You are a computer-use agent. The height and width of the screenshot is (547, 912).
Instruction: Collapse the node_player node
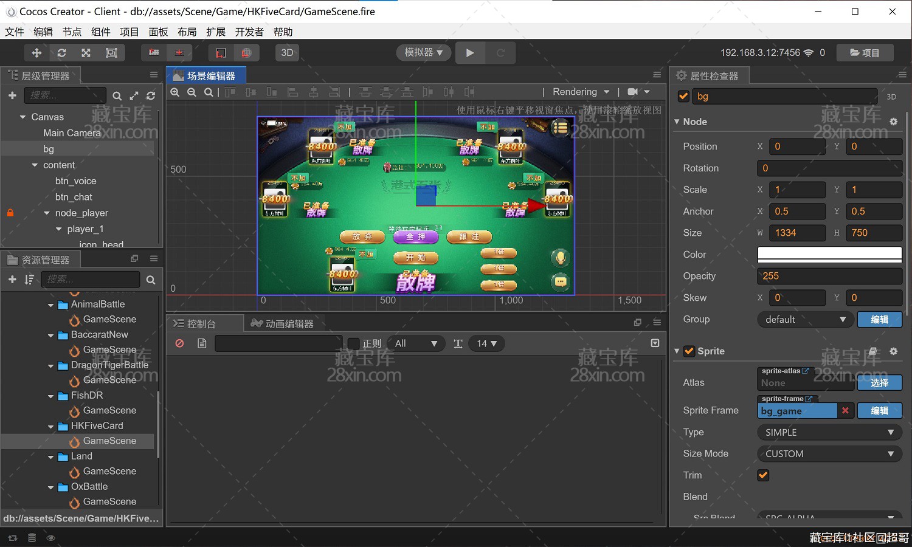pyautogui.click(x=47, y=213)
